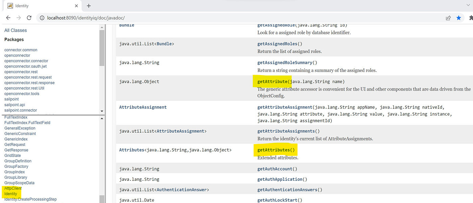Open getAssignedRoleSummary() method link
The width and height of the screenshot is (473, 203).
[287, 63]
